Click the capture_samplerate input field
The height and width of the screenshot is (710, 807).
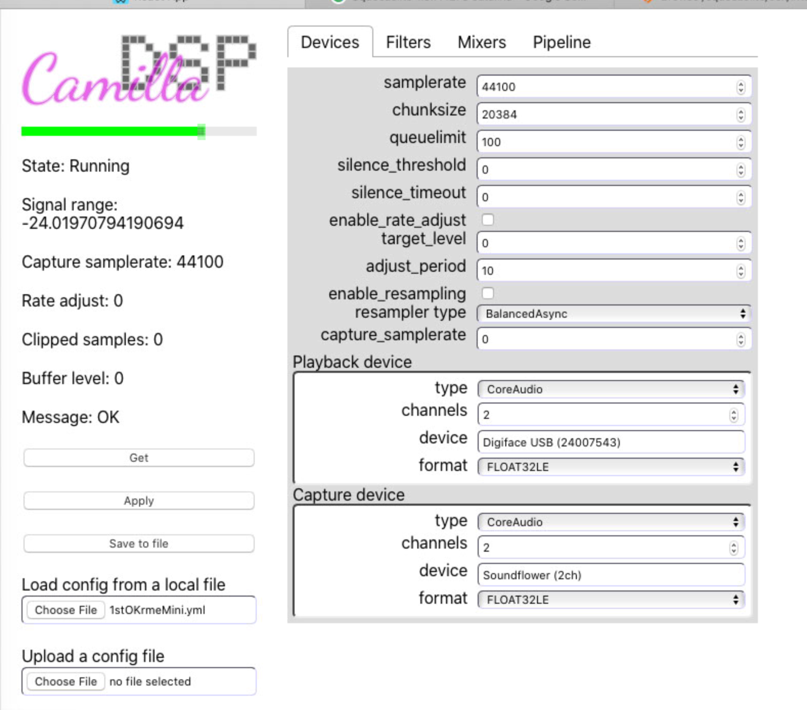pyautogui.click(x=614, y=339)
